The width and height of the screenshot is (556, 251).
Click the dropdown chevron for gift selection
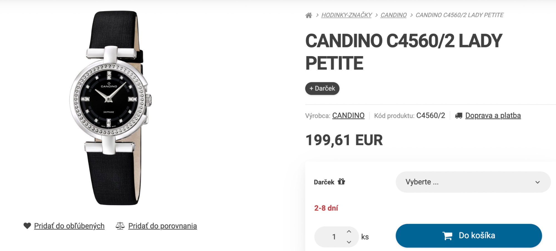[x=537, y=182]
